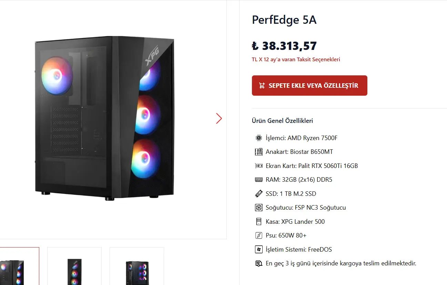The width and height of the screenshot is (447, 285).
Task: Click the motherboard icon beside Biostar B650MT
Action: point(258,152)
